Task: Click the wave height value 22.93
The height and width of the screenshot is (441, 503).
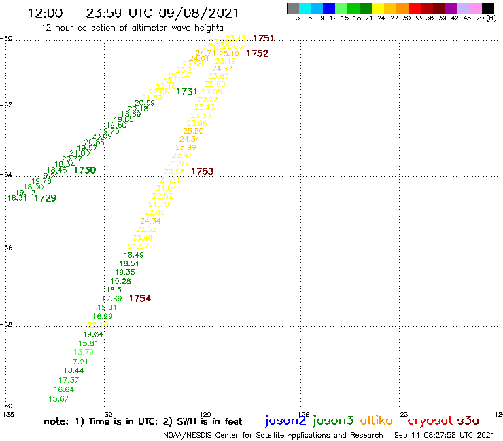Action: point(182,155)
